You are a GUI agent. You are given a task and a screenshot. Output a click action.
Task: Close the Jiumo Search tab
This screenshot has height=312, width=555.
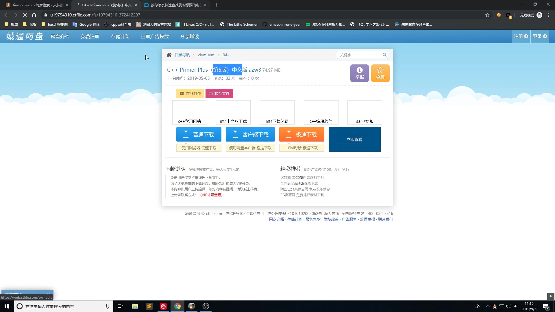[x=67, y=5]
